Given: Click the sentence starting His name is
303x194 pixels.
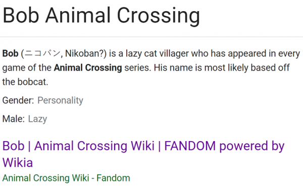Looking at the screenshot, I should pos(222,68).
